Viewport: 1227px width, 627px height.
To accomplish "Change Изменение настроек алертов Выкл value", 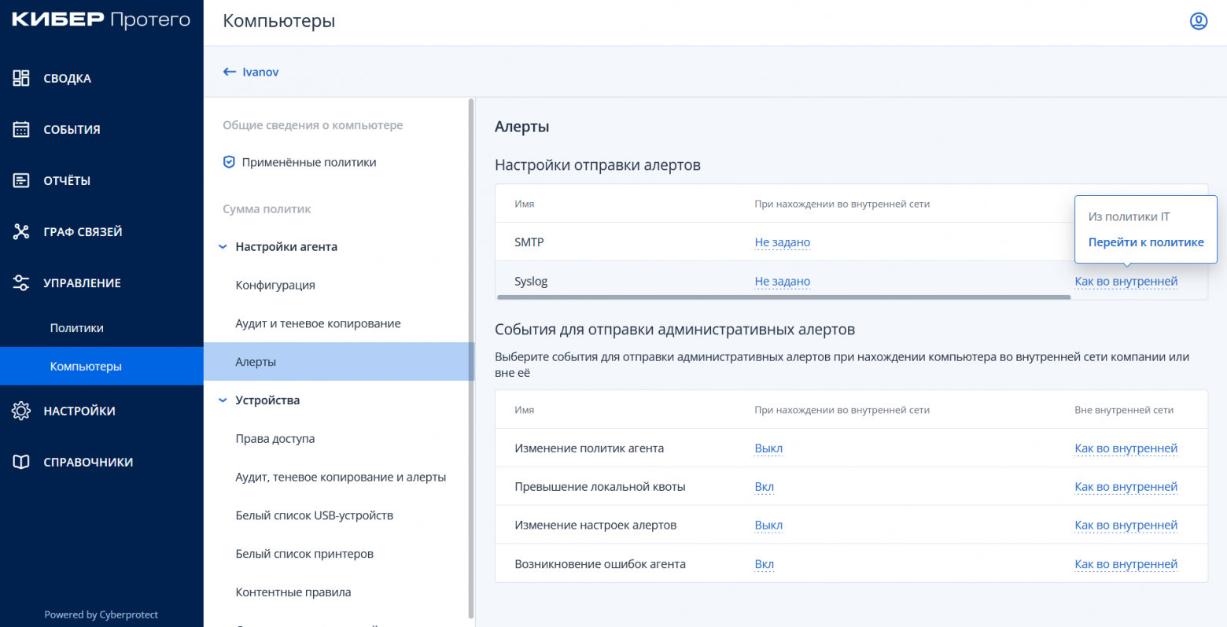I will tap(768, 526).
